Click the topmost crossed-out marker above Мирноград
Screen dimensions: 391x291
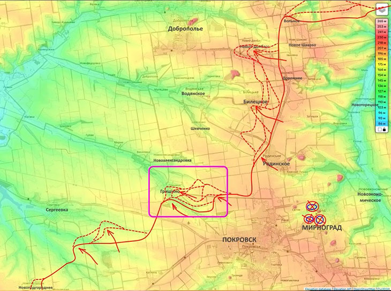pyautogui.click(x=312, y=207)
